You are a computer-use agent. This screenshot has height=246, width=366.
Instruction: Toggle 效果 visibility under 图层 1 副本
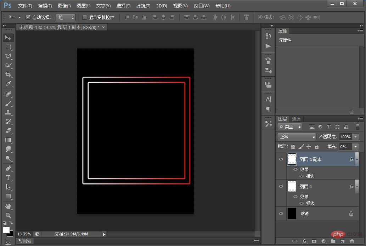pyautogui.click(x=295, y=169)
